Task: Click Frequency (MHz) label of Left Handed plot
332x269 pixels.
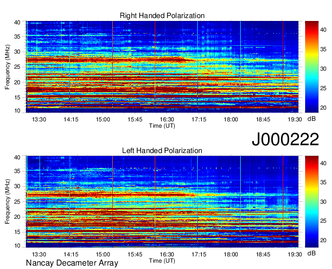Action: [x=7, y=202]
